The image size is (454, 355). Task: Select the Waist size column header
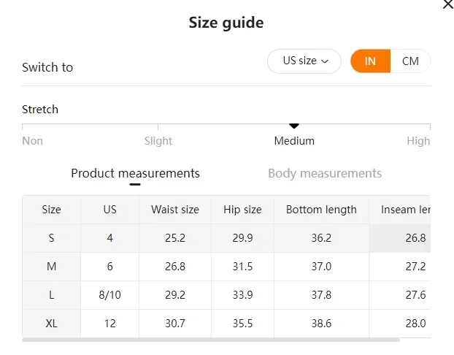175,210
